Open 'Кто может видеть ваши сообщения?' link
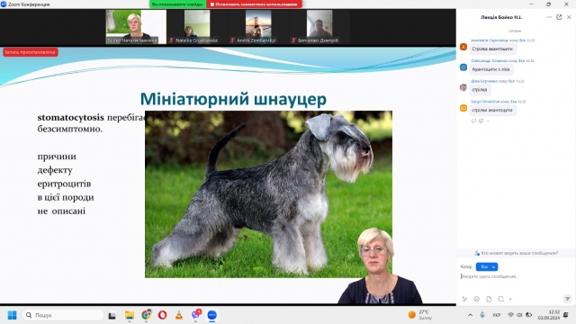 (x=516, y=253)
